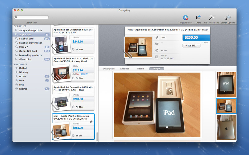Click the condition tag icon beside Used
Viewport: 249px width, 155px height.
(x=157, y=38)
